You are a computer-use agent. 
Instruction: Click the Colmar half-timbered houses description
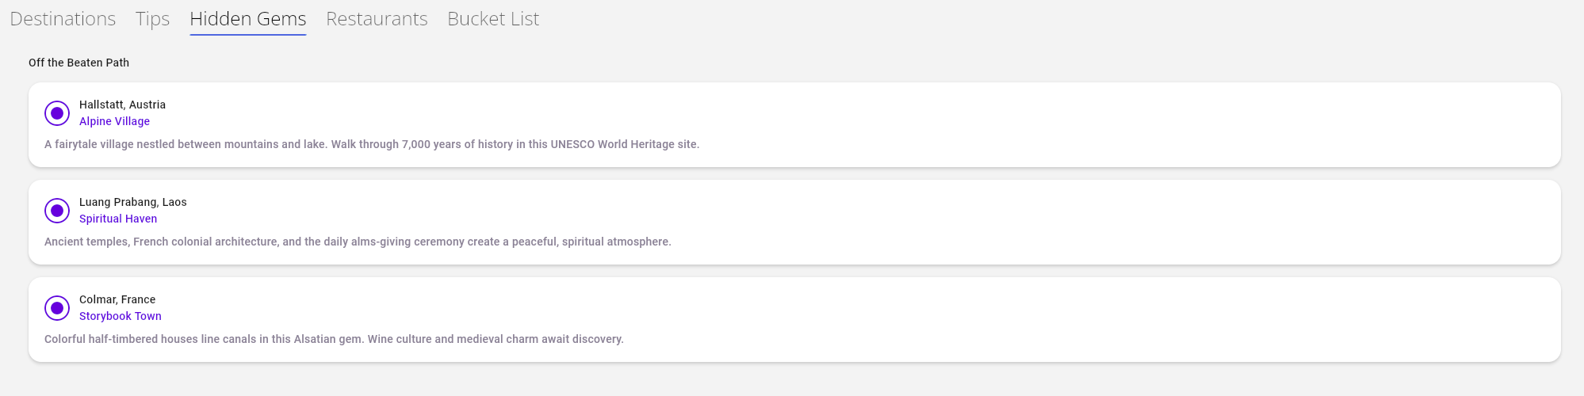coord(334,339)
